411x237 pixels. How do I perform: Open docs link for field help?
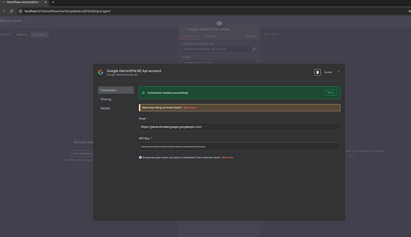tap(190, 108)
